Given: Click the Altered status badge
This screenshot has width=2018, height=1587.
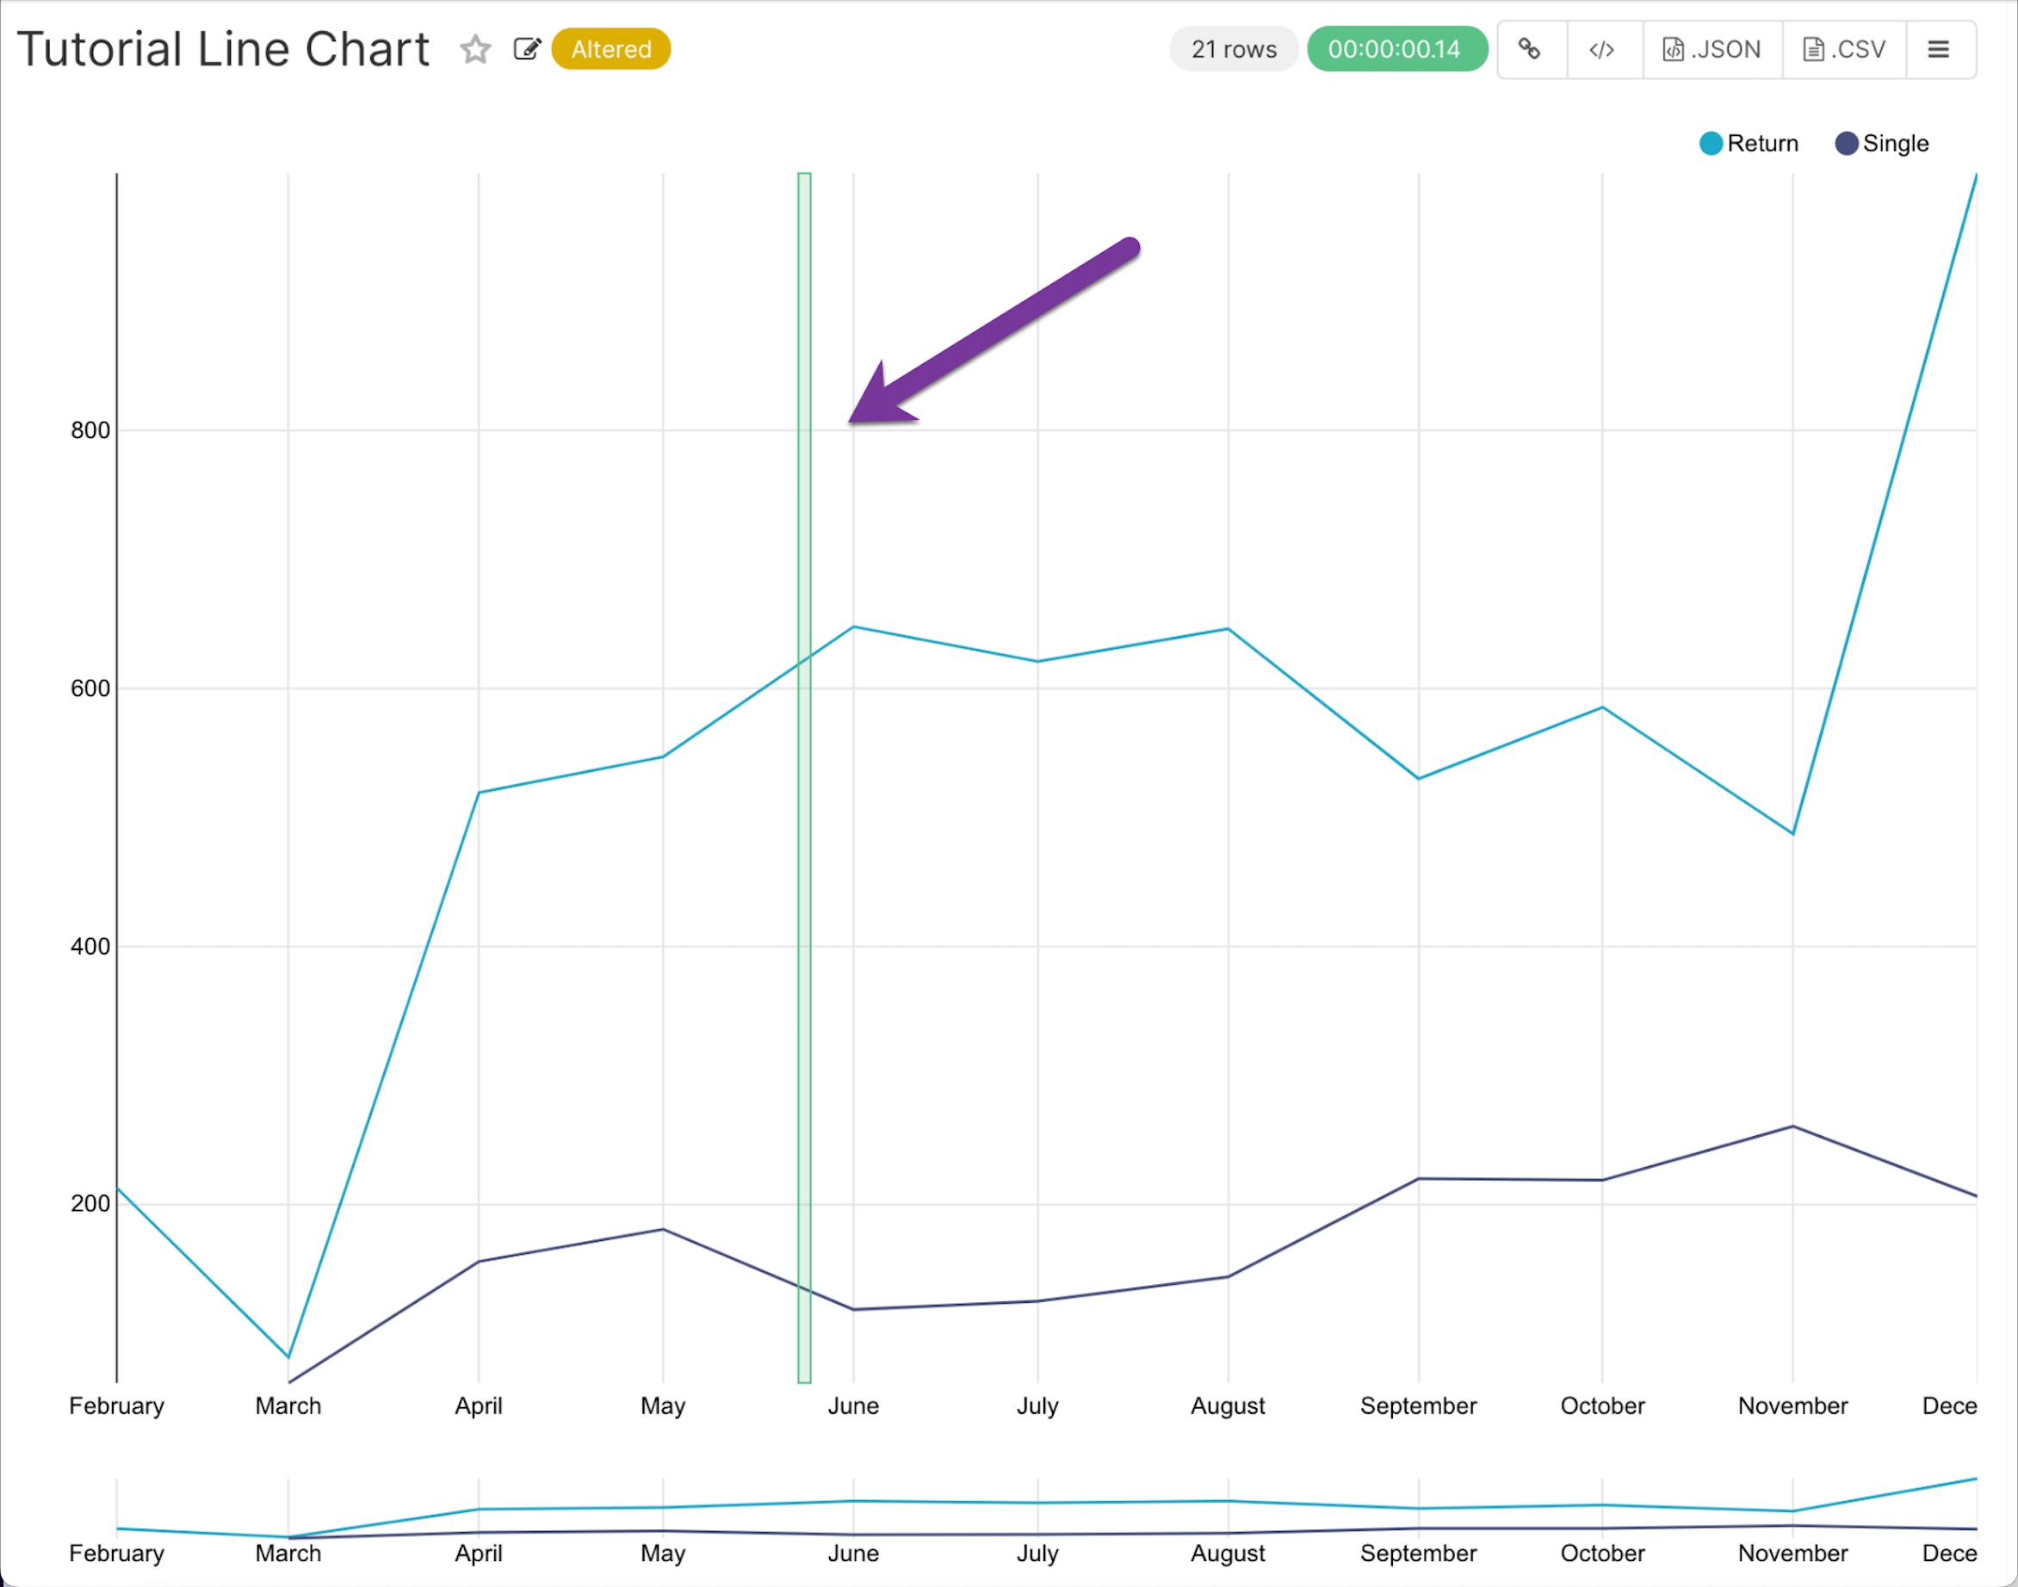Looking at the screenshot, I should (x=610, y=49).
